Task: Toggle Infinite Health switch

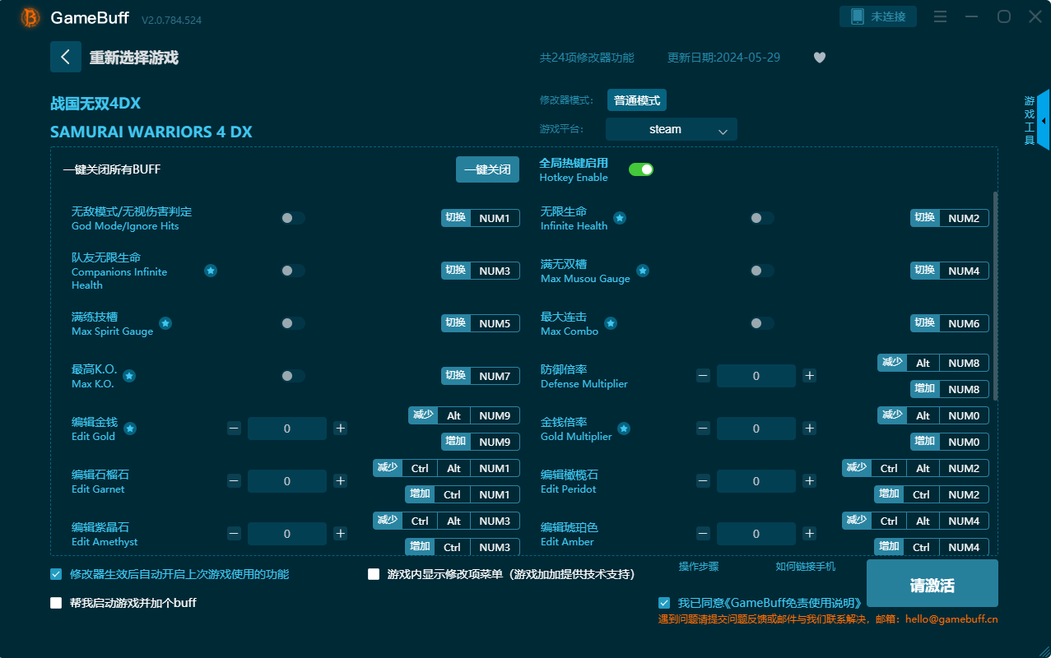Action: tap(762, 218)
